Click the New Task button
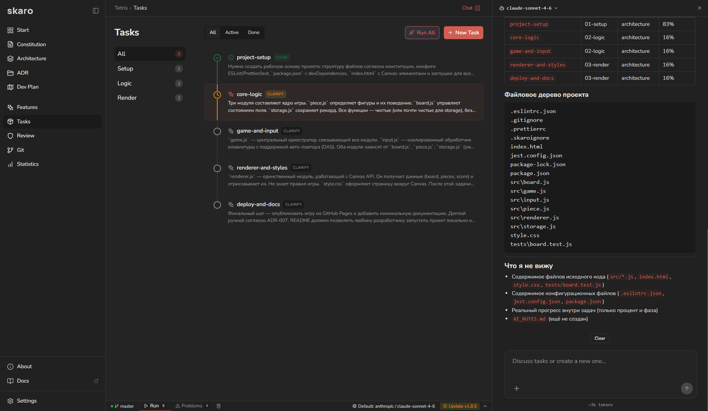Screen dimensions: 708x411 [x=463, y=32]
